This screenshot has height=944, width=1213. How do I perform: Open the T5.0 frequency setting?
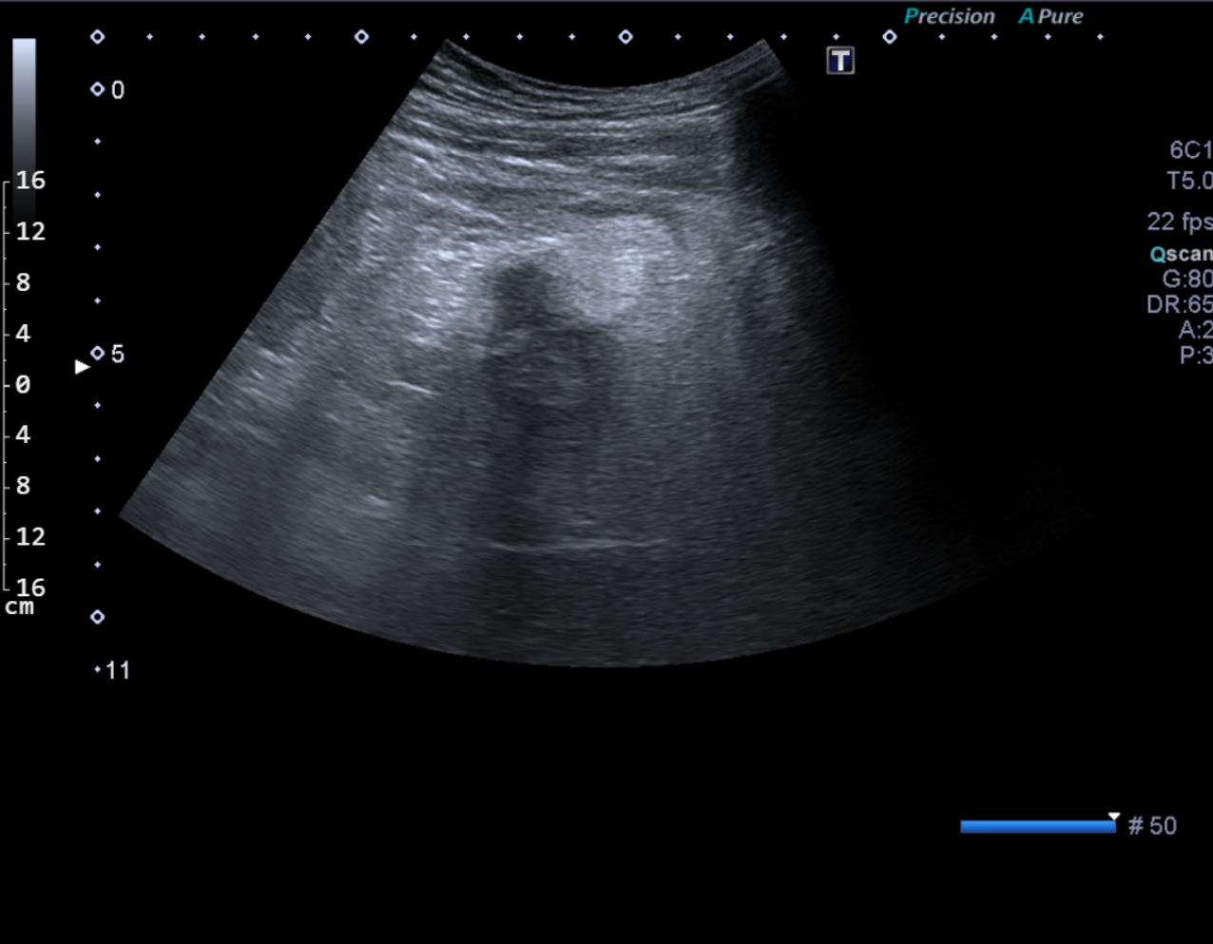click(x=1189, y=181)
